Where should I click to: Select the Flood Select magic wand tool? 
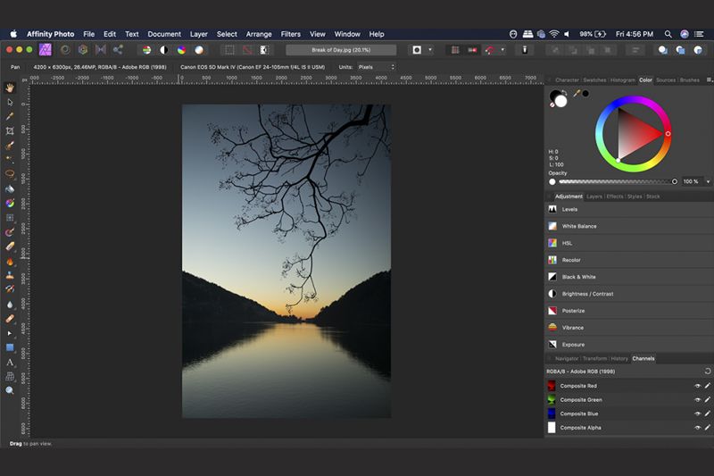[x=10, y=160]
